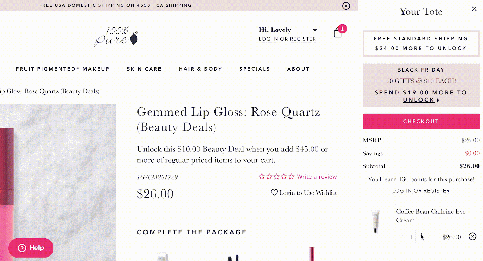Open Fruit Pigmented Makeup menu

(x=62, y=69)
